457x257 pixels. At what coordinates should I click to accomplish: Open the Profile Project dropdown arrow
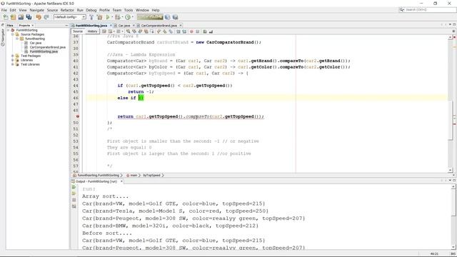click(132, 17)
